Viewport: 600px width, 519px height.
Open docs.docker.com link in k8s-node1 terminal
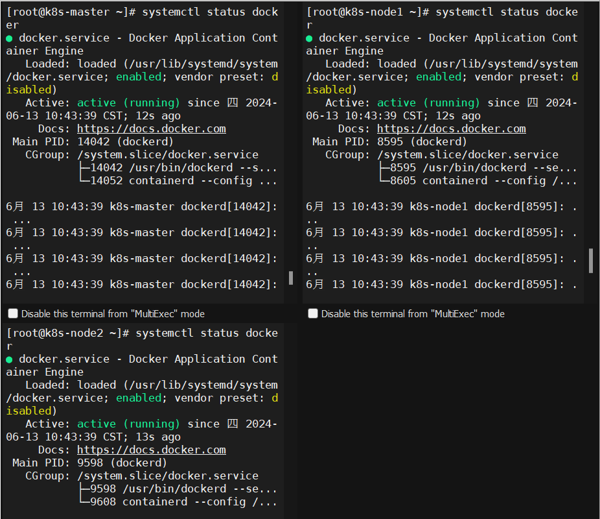[x=452, y=128]
